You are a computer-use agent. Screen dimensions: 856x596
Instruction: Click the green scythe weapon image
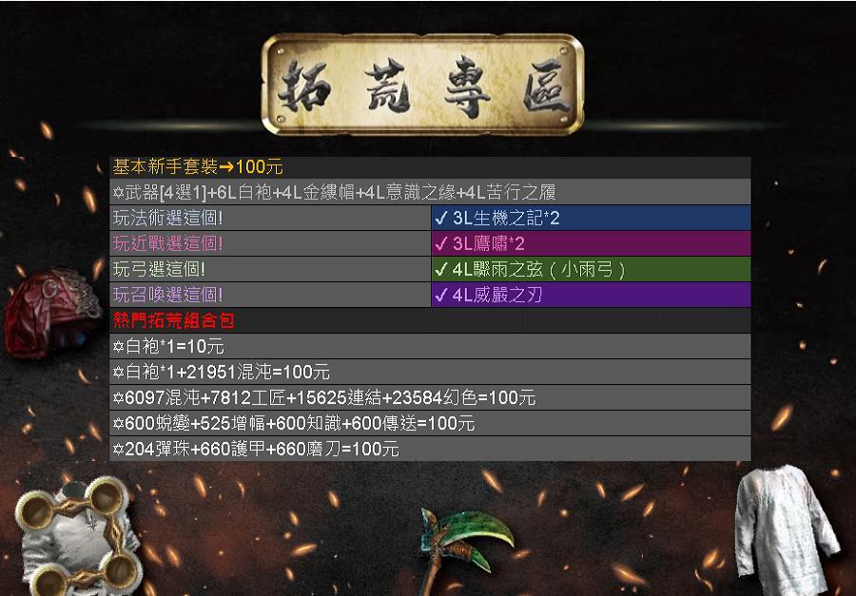coord(465,550)
